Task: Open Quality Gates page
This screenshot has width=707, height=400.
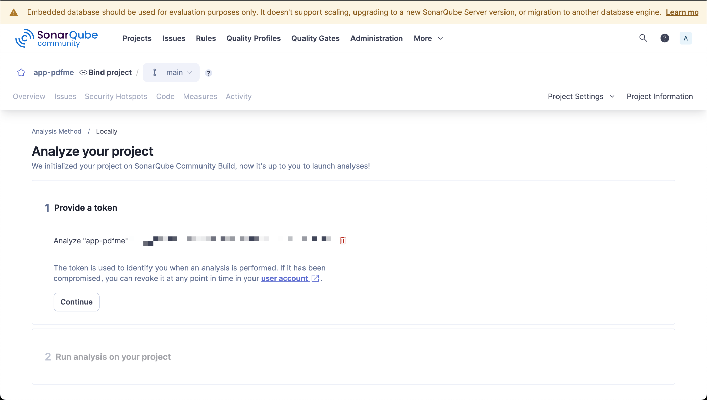Action: (316, 38)
